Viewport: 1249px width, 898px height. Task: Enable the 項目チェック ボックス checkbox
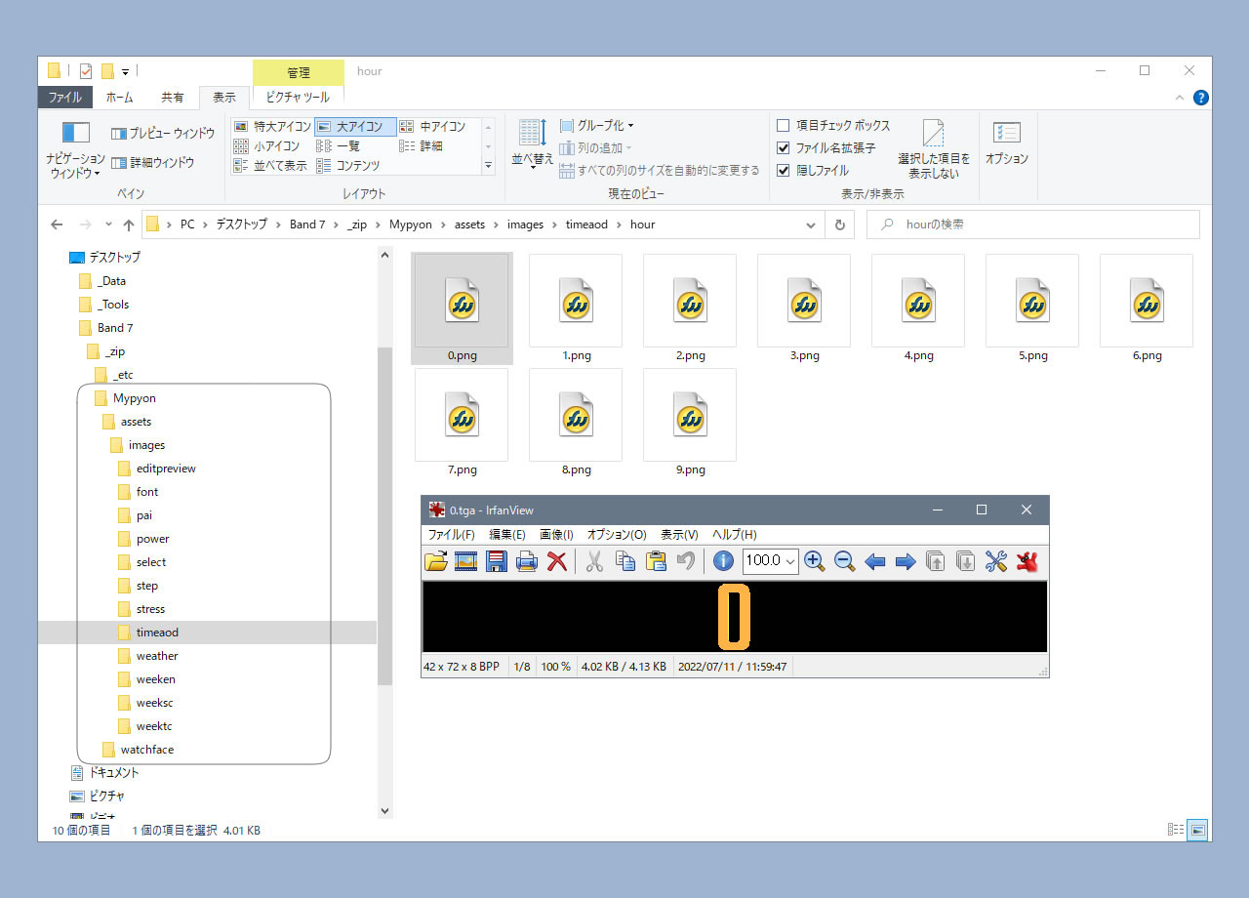783,126
